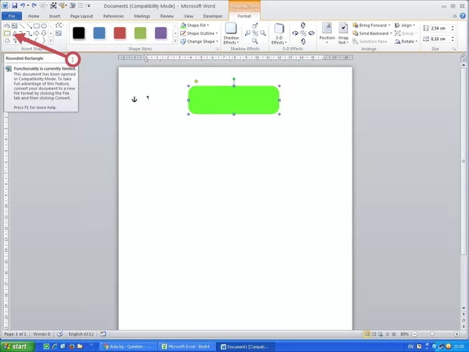Click the Send Backward button
The height and width of the screenshot is (352, 469).
click(371, 33)
